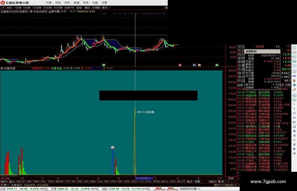Open the 市场 menu

pyautogui.click(x=58, y=3)
